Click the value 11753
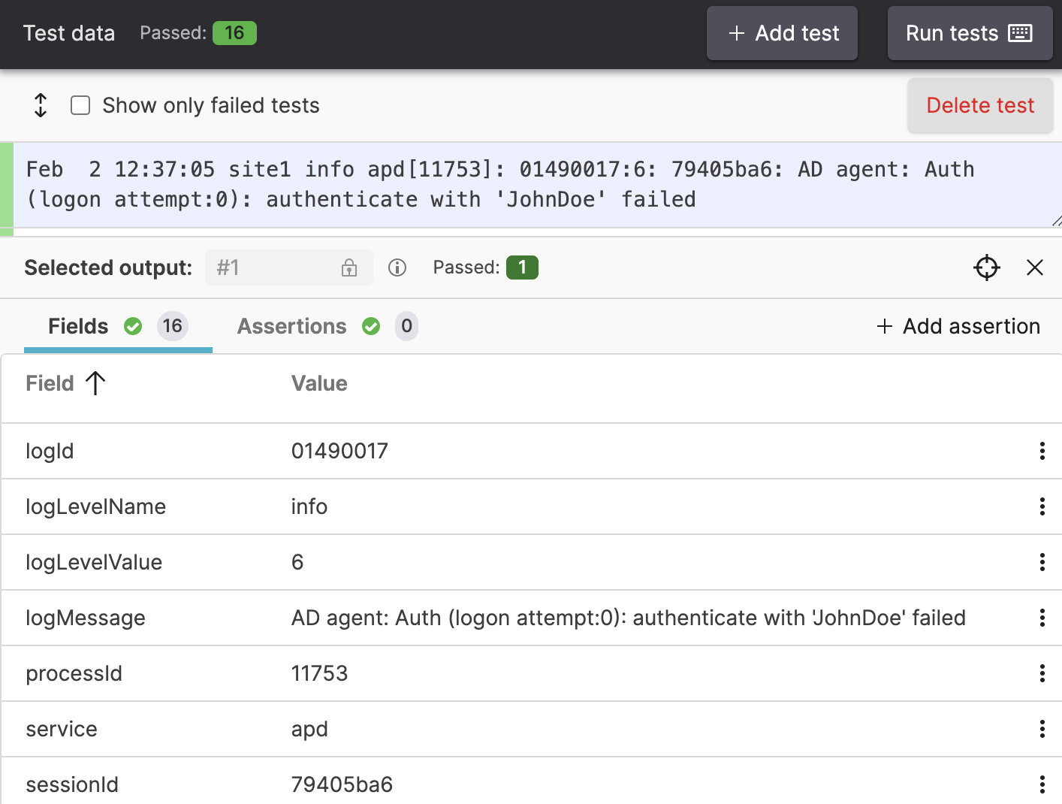Viewport: 1062px width, 804px height. (319, 673)
